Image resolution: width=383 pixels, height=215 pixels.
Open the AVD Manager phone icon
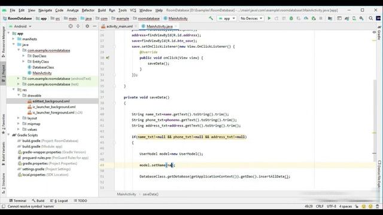354,19
